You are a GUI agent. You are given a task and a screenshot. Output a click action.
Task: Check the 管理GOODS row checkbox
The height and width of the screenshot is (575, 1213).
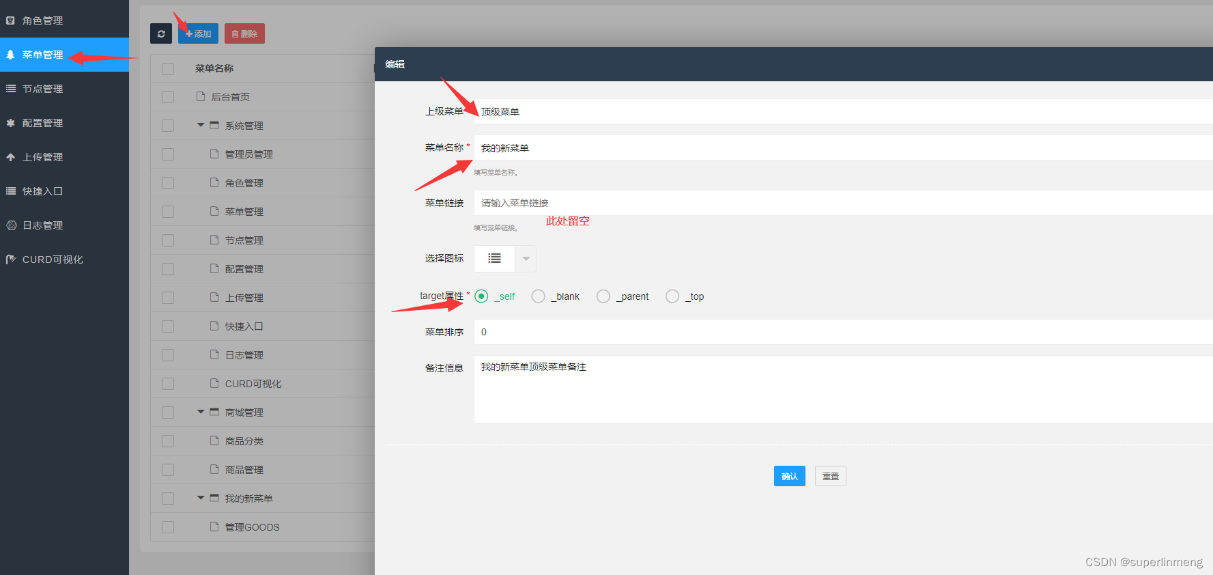[x=168, y=527]
